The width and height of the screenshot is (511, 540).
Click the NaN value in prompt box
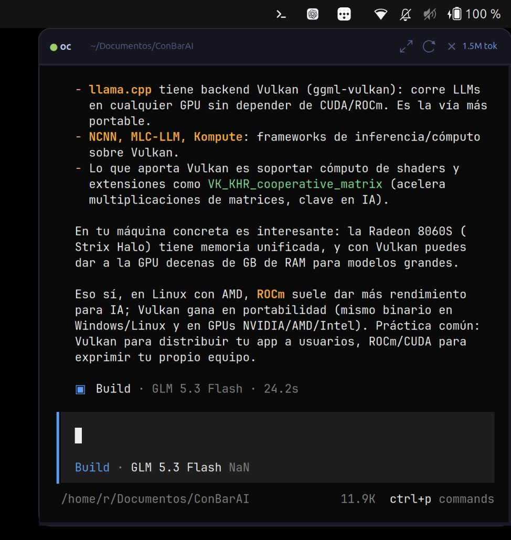point(239,468)
